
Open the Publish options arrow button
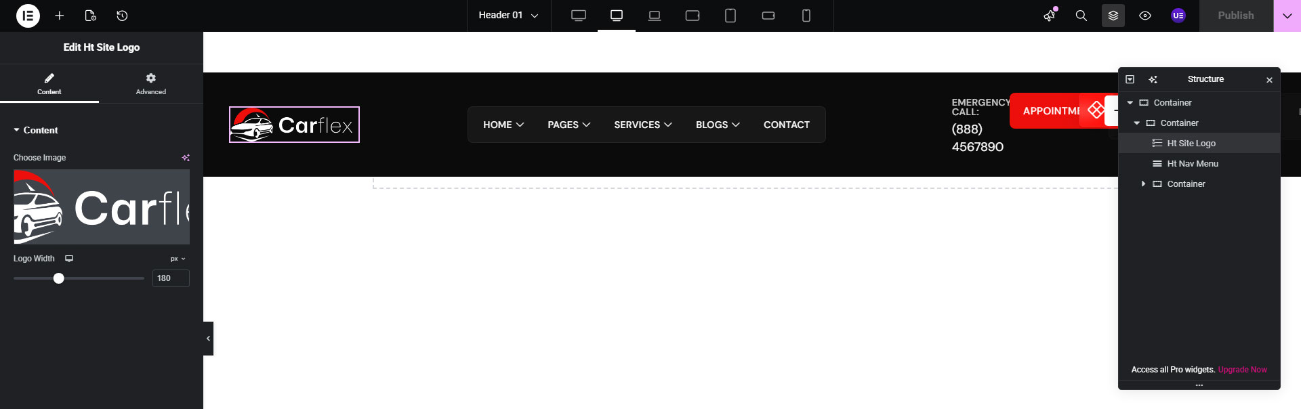pyautogui.click(x=1287, y=16)
